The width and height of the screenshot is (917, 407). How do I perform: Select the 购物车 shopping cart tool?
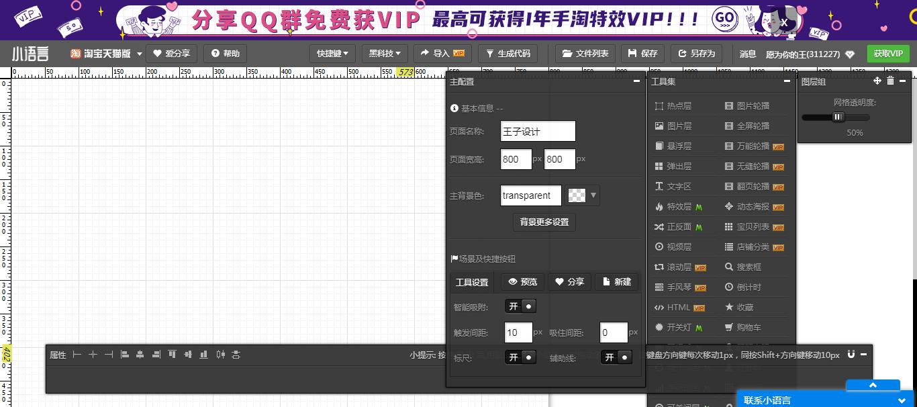click(x=743, y=327)
